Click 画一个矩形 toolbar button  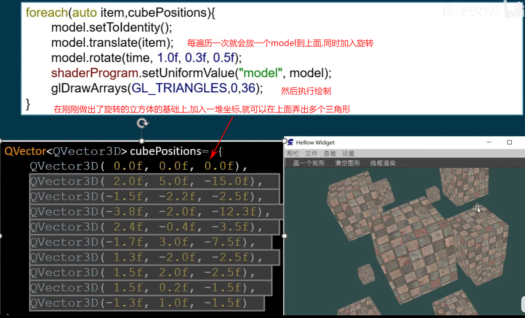(x=309, y=163)
